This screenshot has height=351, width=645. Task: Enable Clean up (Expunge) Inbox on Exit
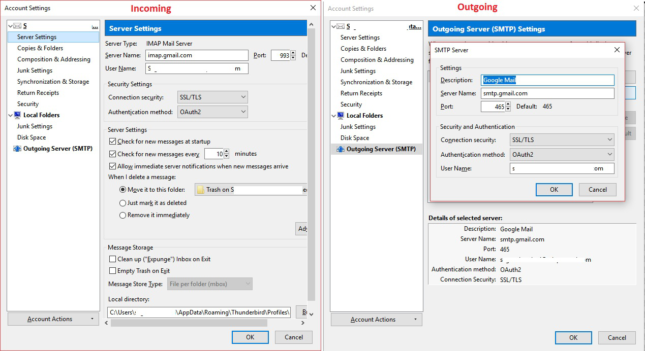[x=113, y=259]
